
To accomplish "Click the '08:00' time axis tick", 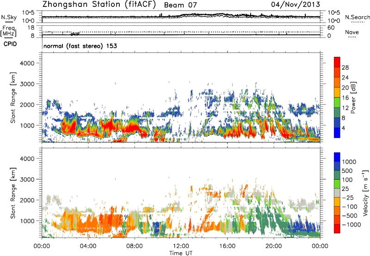I will (x=135, y=246).
